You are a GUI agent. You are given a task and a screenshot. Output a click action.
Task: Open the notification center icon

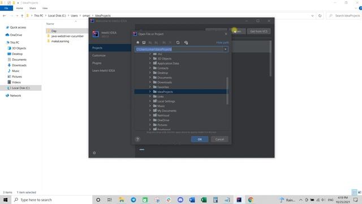[356, 200]
